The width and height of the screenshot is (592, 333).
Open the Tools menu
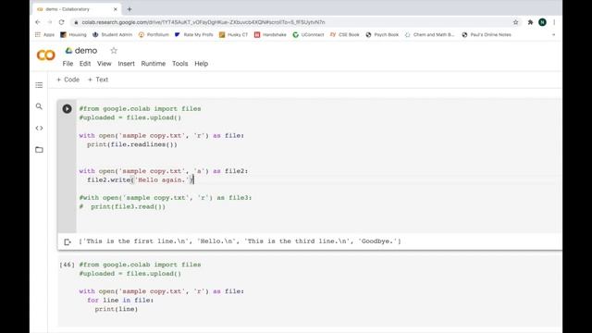pyautogui.click(x=179, y=64)
